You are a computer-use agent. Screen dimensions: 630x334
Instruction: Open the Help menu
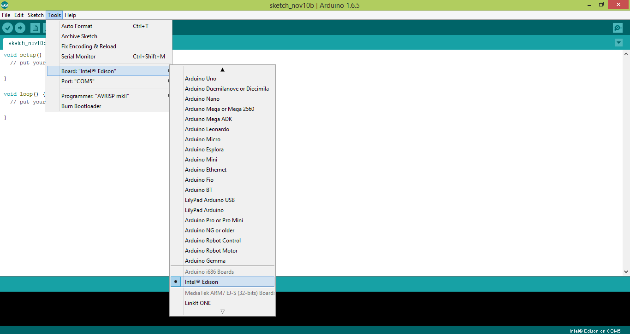[70, 15]
